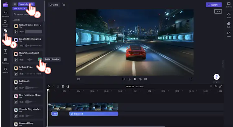The height and width of the screenshot is (127, 233).
Task: Click the video preview canvas
Action: click(135, 42)
